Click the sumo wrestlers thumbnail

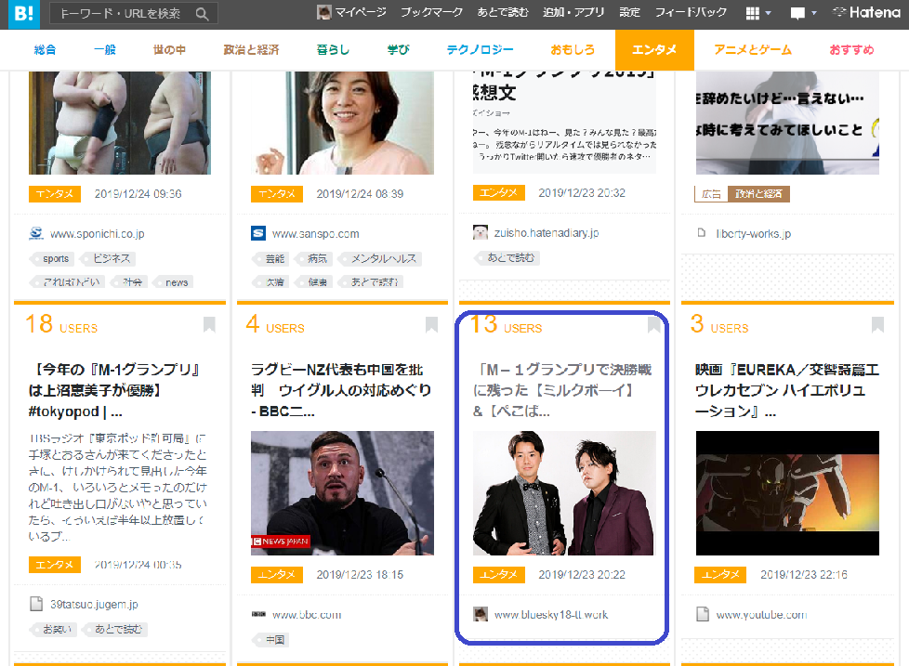tap(120, 123)
